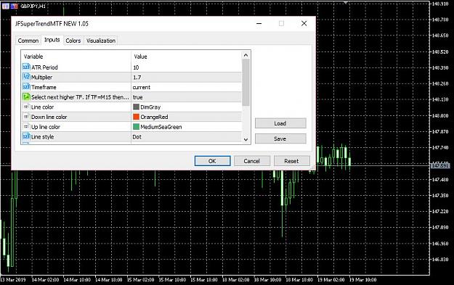Screen dimensions: 454x285
Task: Open the Visualization tab
Action: click(x=101, y=41)
